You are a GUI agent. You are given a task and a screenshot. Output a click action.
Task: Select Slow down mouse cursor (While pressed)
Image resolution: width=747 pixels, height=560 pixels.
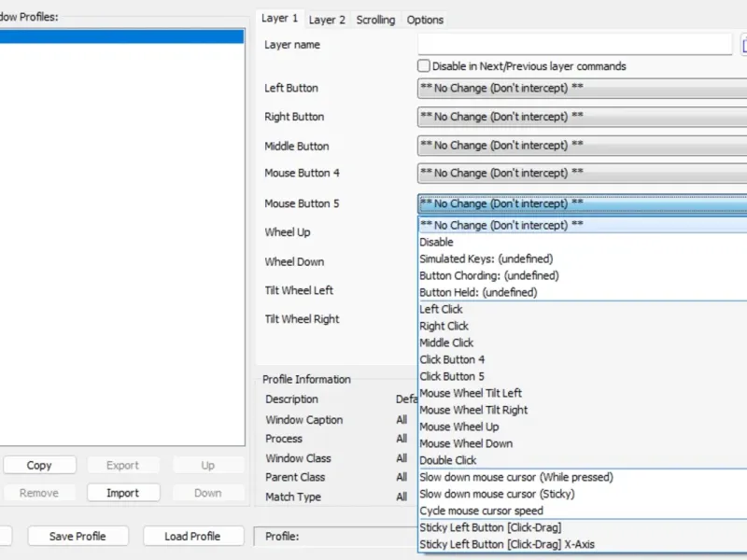583,477
